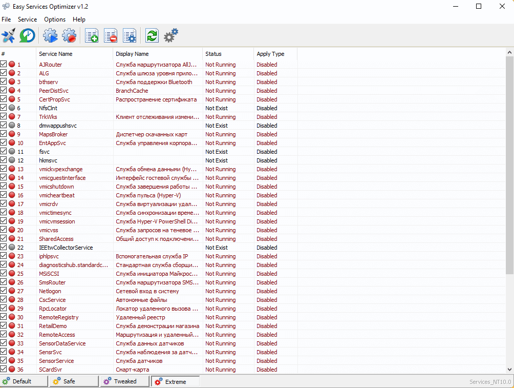Uncheck the SensrSvc row checkbox

pyautogui.click(x=3, y=352)
